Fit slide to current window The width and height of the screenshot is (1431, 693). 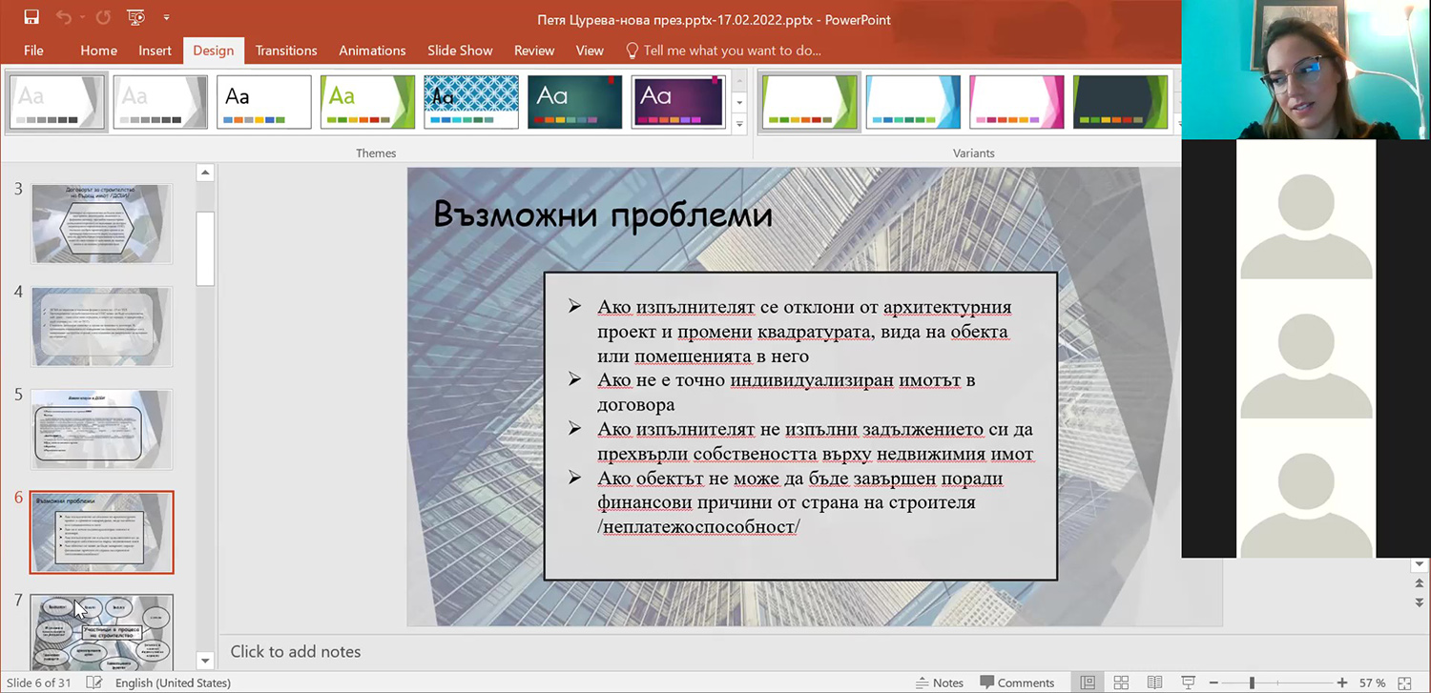pos(1405,683)
